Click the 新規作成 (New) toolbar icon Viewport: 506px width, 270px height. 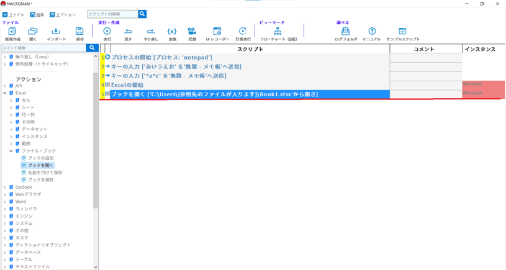point(12,31)
